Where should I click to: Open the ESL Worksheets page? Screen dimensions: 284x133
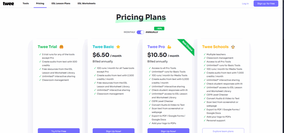coord(87,4)
